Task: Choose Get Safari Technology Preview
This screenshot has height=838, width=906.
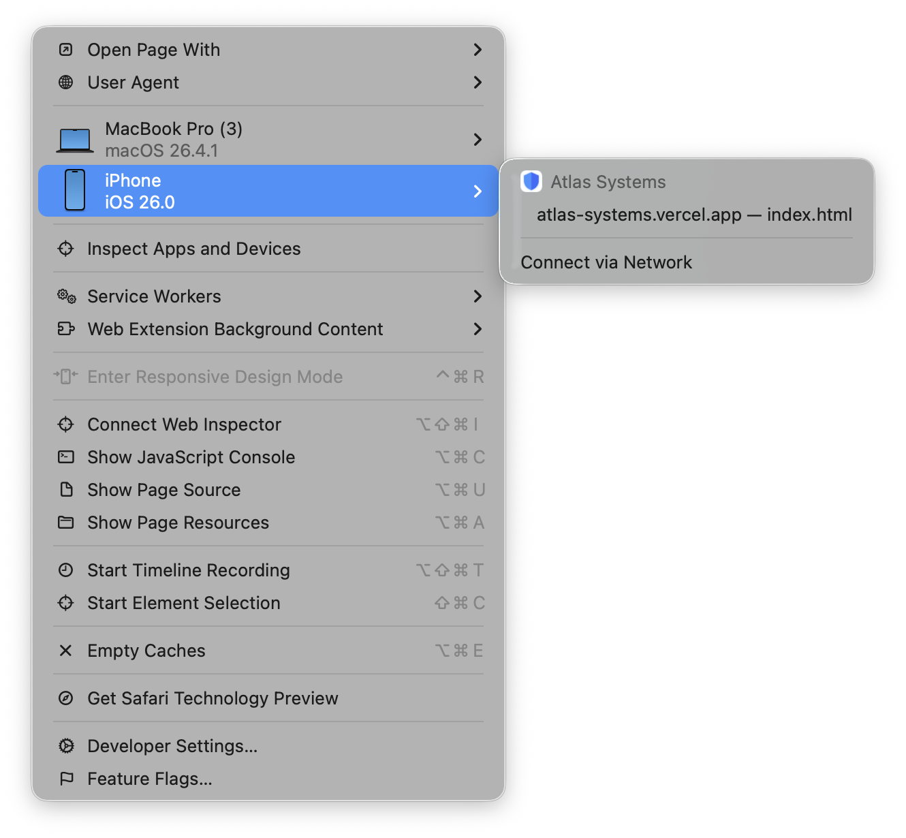Action: (268, 698)
